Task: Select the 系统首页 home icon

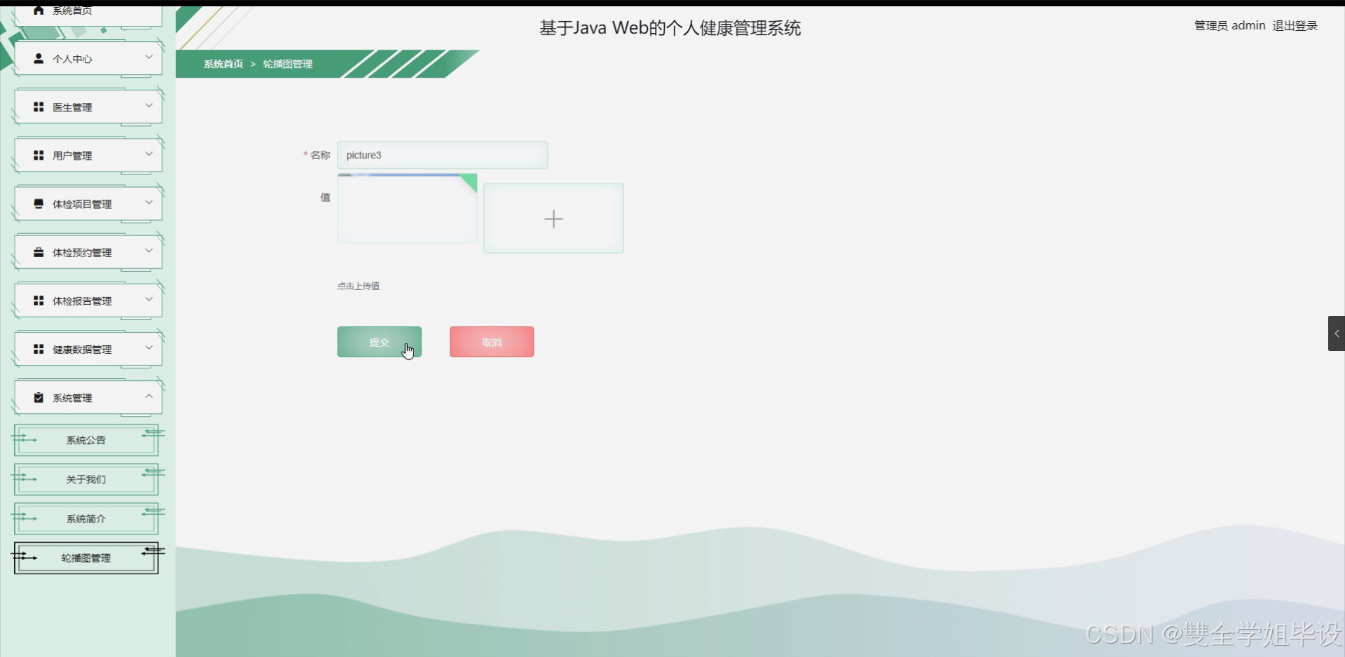Action: (38, 11)
